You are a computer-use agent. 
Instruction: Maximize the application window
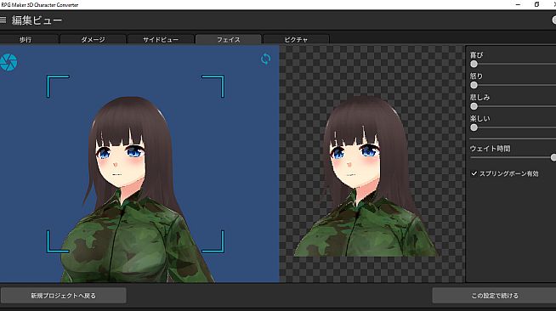(536, 4)
